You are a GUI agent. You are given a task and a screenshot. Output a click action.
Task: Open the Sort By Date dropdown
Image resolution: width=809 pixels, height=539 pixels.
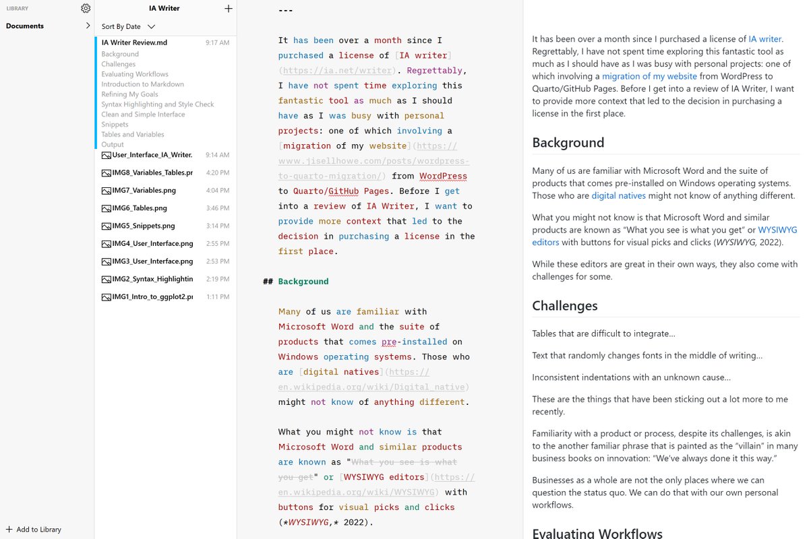128,26
